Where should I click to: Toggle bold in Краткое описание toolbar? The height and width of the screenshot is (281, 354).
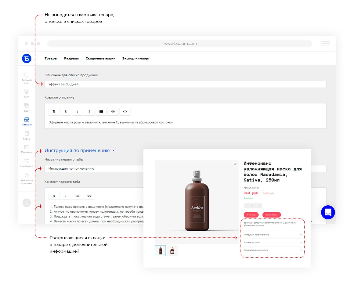tap(66, 111)
